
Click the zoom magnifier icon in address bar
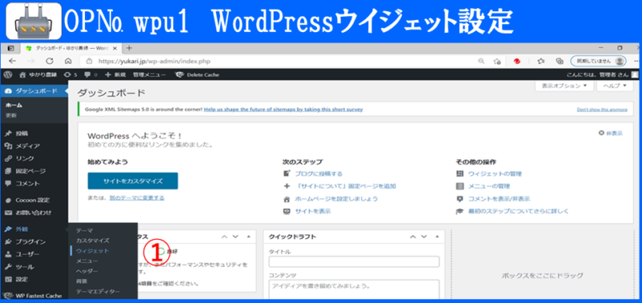[482, 61]
